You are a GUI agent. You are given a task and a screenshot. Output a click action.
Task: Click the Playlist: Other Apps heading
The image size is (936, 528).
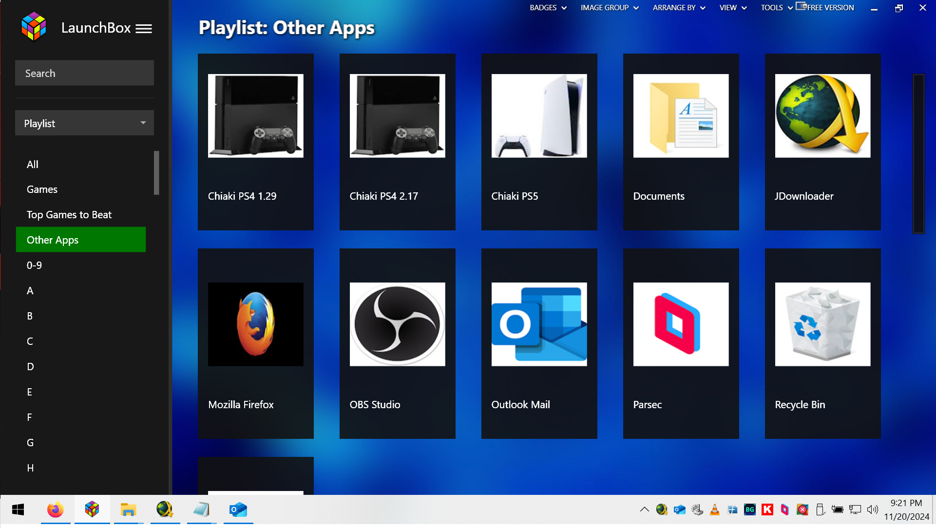[287, 28]
